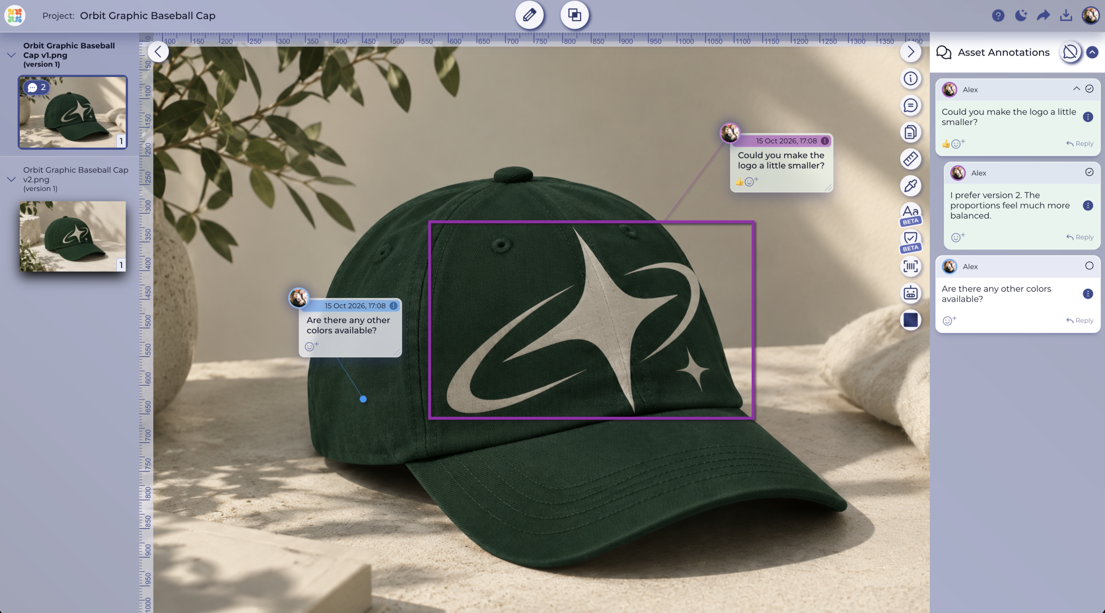Click the 2 comments badge on v1 thumbnail
1105x613 pixels.
tap(37, 87)
